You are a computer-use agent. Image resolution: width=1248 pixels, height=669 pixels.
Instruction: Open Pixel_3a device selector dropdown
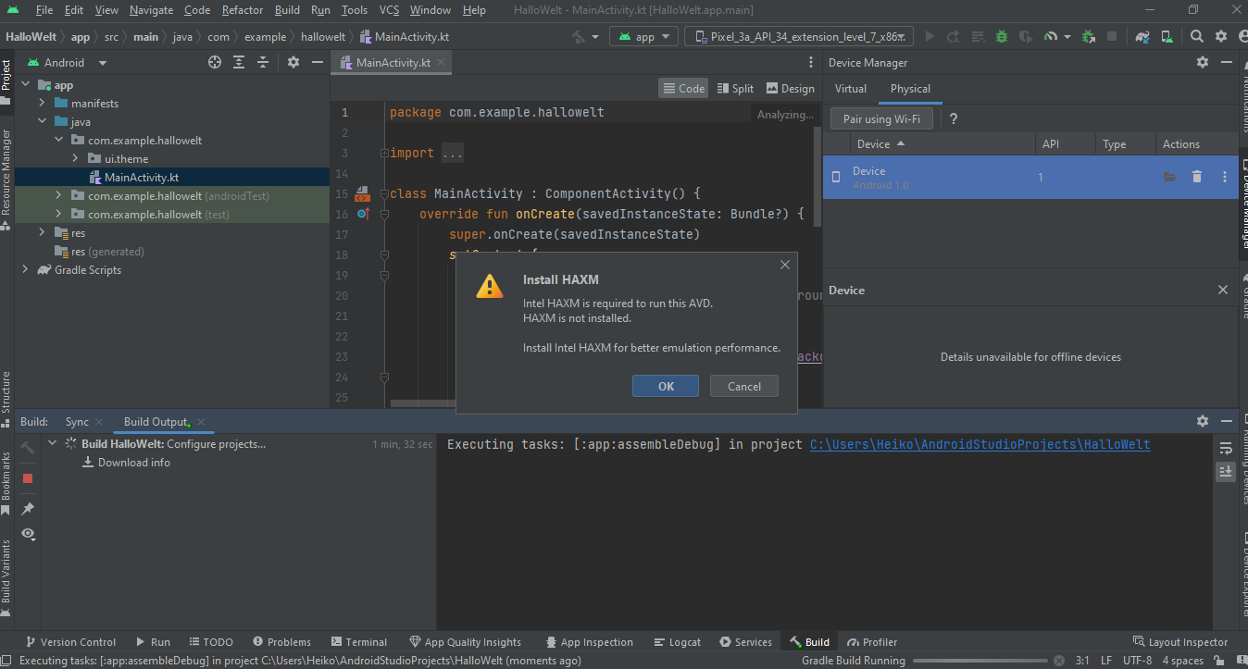800,37
